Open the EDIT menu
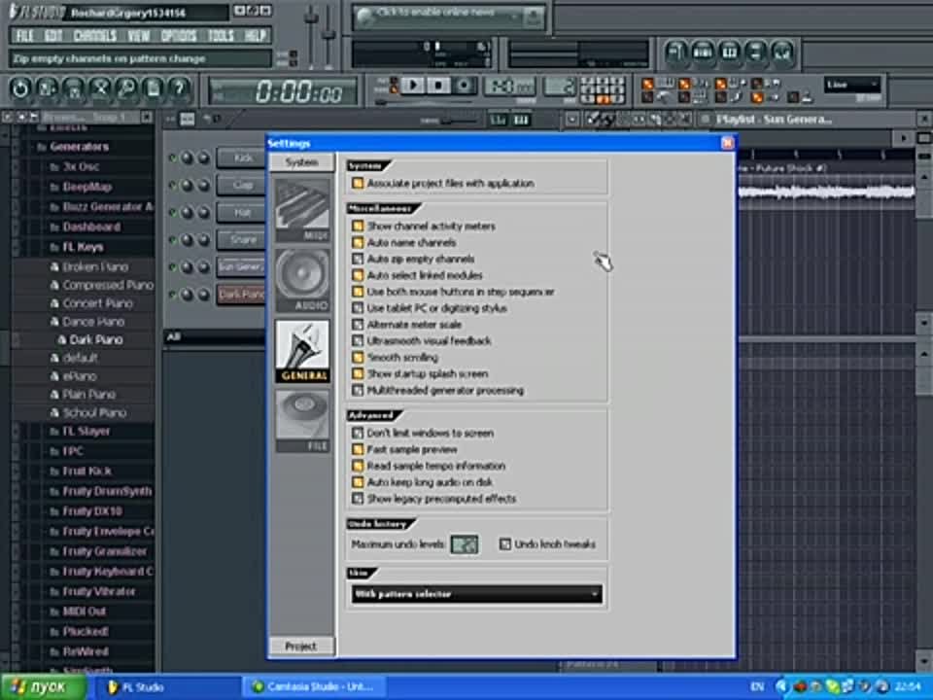Viewport: 933px width, 700px height. 53,36
